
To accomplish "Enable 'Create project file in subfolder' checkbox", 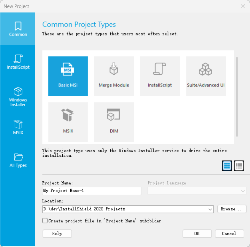I will 45,221.
